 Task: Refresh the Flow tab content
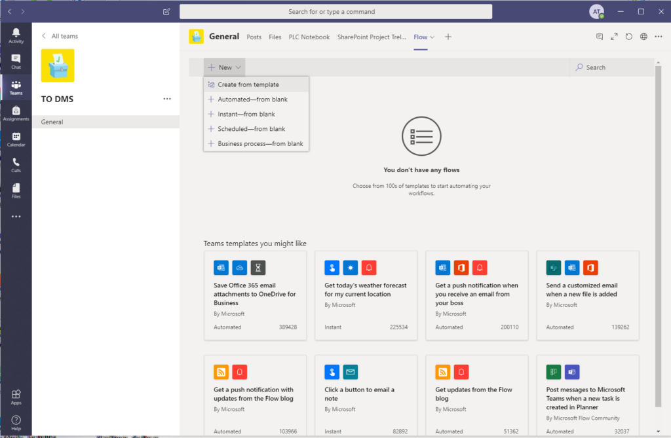(x=628, y=36)
